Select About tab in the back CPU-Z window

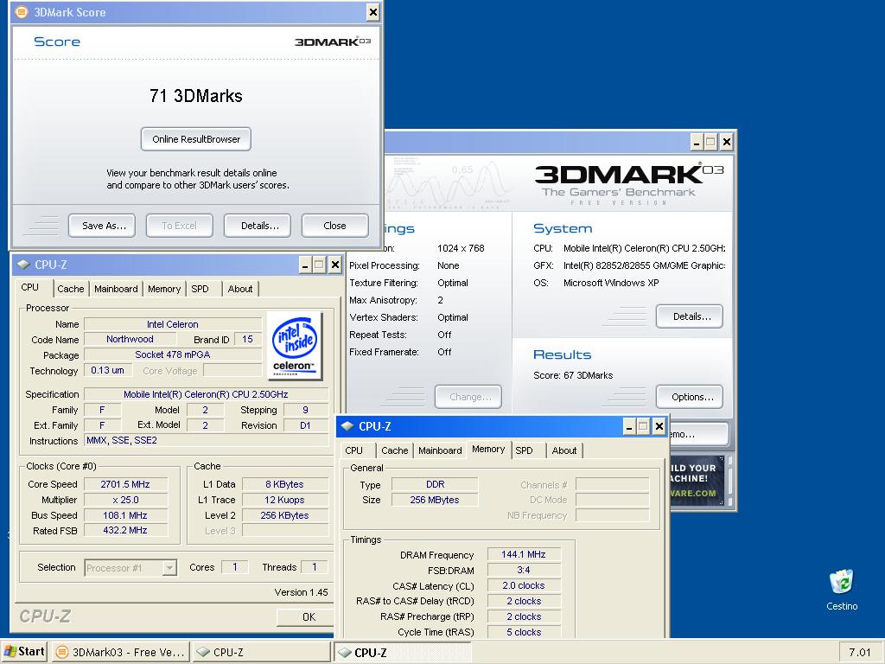coord(240,289)
